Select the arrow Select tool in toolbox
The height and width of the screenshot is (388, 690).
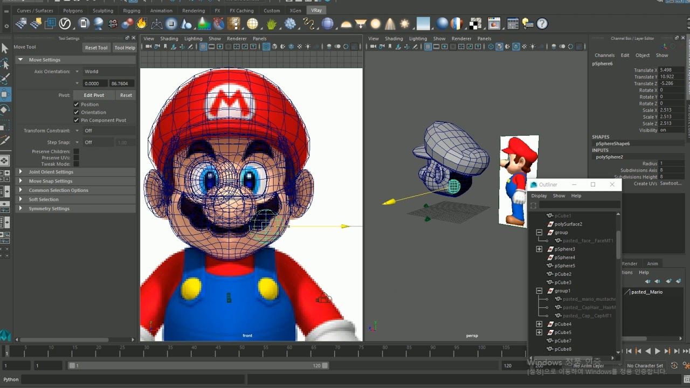(x=5, y=49)
